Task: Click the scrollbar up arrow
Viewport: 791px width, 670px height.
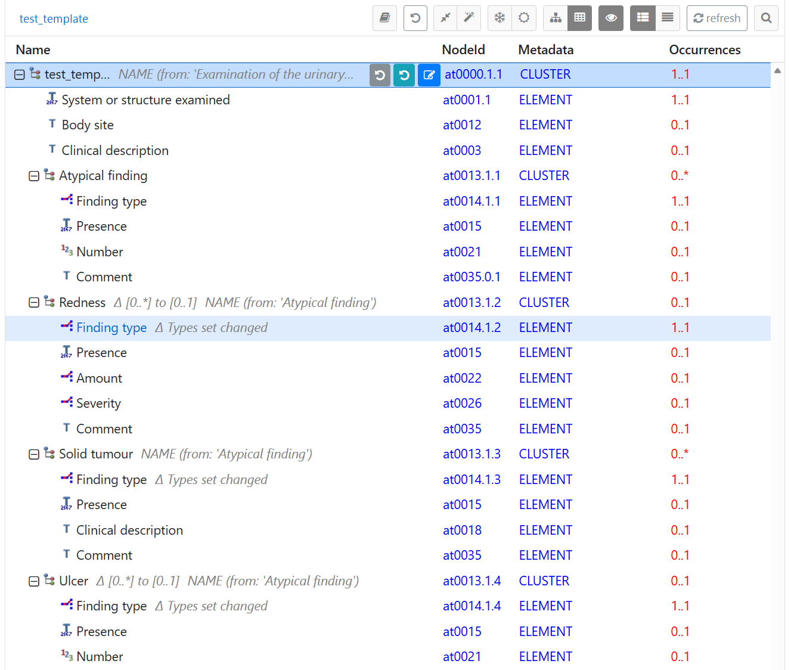Action: pyautogui.click(x=777, y=71)
